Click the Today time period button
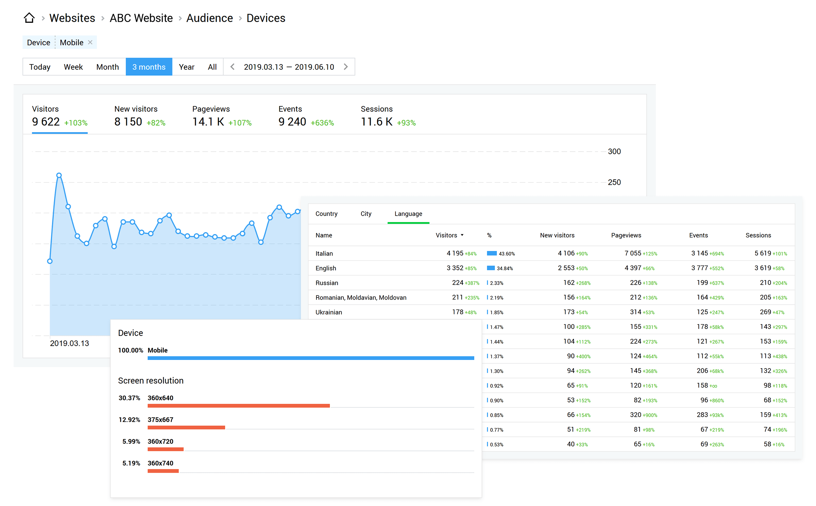This screenshot has width=816, height=506. (x=39, y=66)
